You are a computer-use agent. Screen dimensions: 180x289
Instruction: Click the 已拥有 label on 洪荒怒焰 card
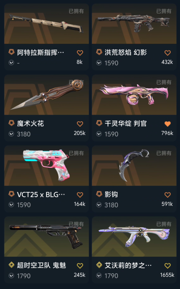164,11
